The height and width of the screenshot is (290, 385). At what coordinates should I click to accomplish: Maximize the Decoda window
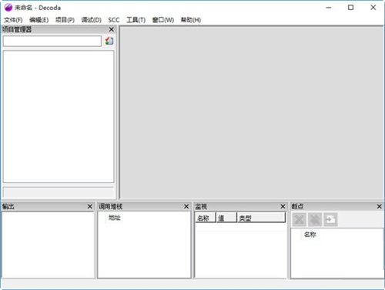click(x=350, y=8)
